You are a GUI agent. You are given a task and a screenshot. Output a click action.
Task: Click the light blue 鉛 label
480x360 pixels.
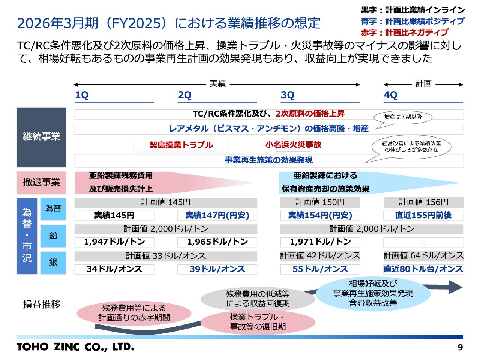click(53, 235)
